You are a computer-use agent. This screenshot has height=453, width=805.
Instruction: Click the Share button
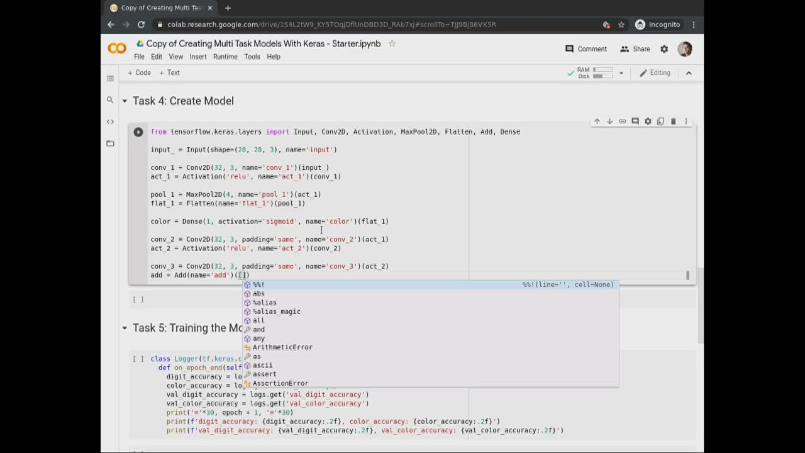click(x=635, y=49)
